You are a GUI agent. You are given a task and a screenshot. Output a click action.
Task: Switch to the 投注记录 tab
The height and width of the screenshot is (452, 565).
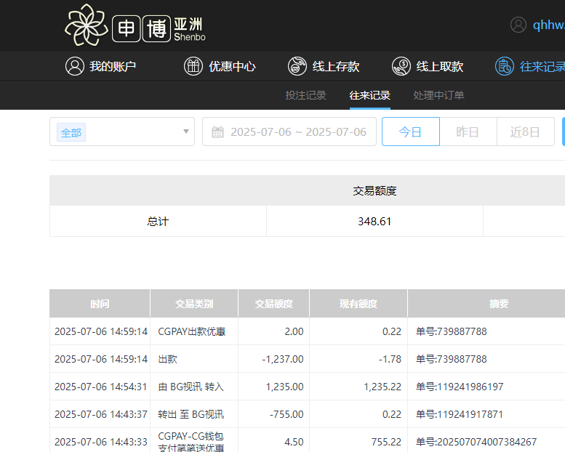(305, 95)
